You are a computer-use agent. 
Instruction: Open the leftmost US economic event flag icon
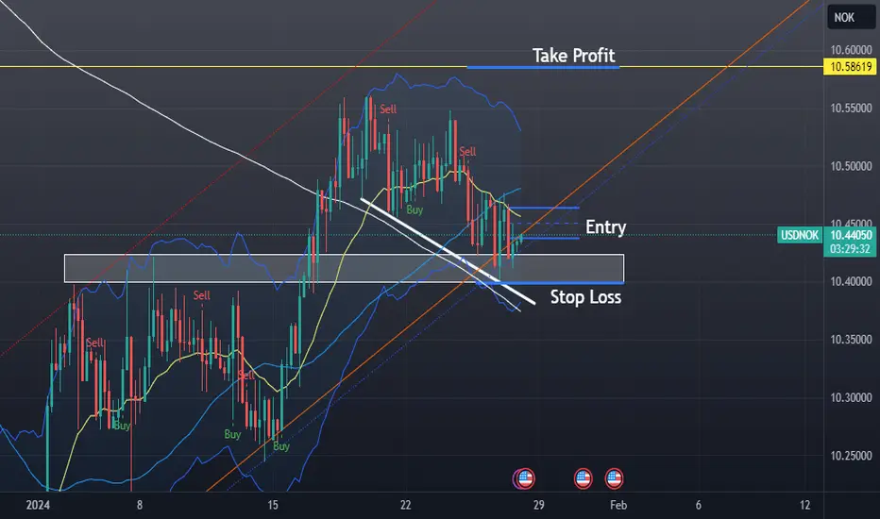[524, 478]
